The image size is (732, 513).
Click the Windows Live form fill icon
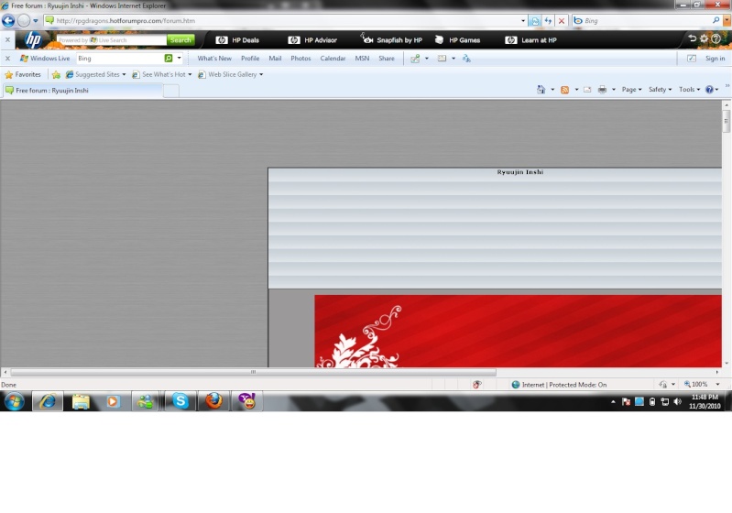point(442,59)
